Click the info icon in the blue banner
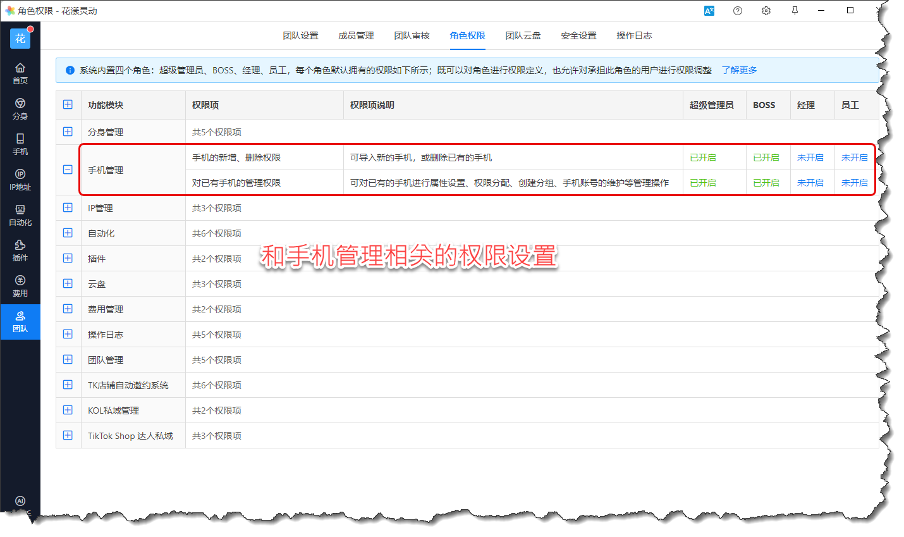904x537 pixels. 70,70
